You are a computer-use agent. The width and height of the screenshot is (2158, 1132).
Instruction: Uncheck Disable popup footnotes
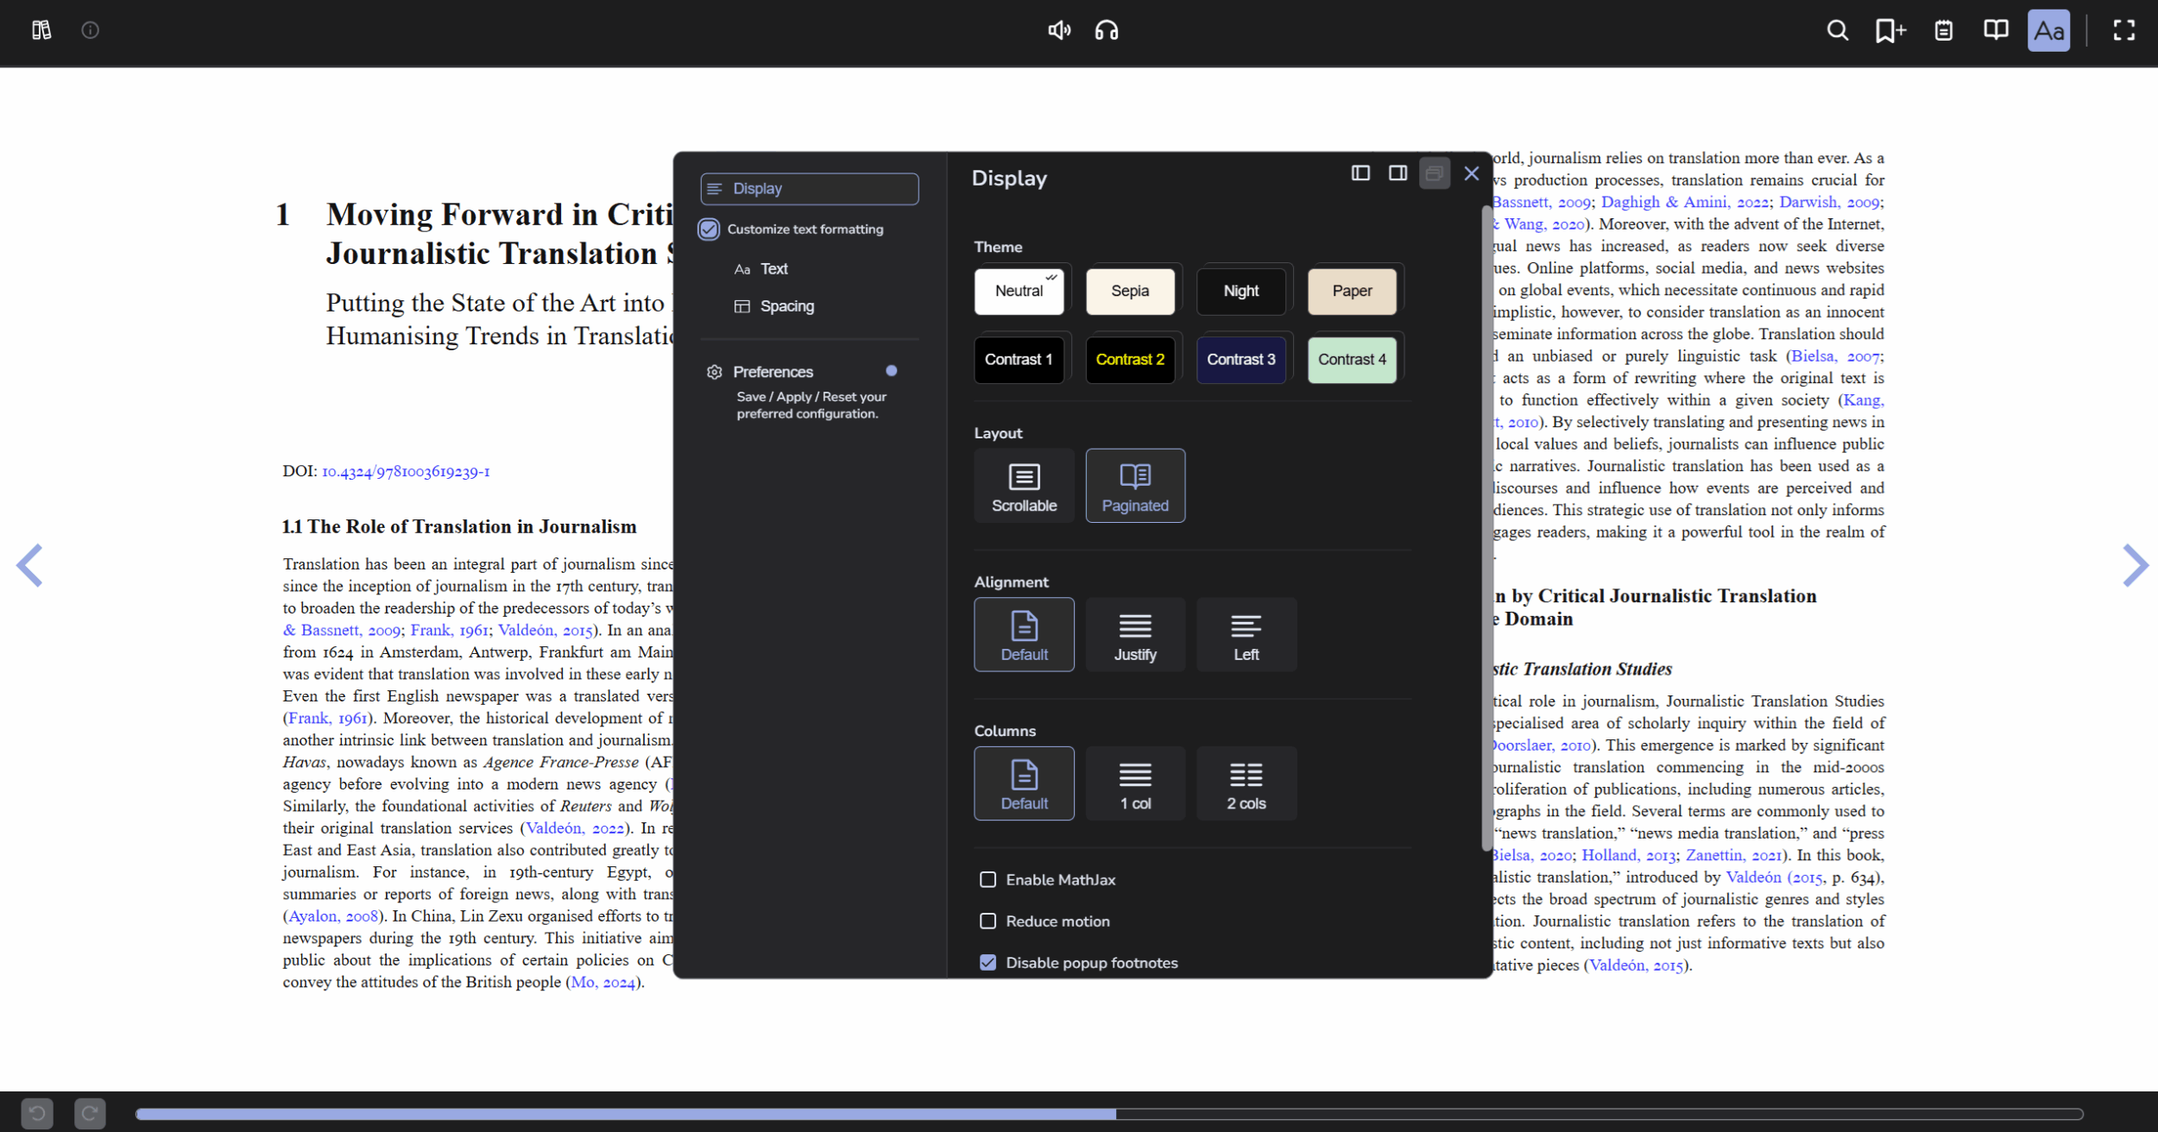(988, 962)
